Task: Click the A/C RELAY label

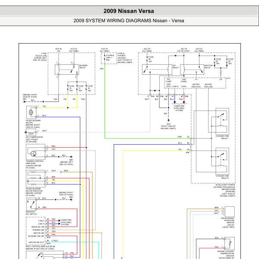Action: (175, 66)
